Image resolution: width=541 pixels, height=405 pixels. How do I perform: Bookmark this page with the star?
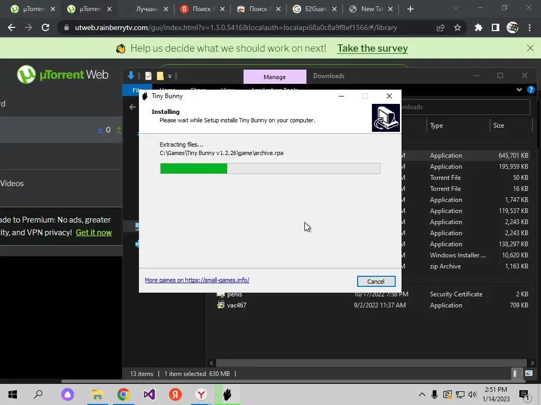coord(458,27)
